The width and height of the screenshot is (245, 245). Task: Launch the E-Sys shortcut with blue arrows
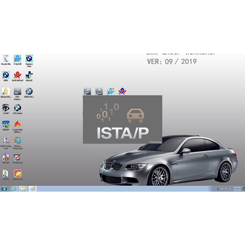17,60
